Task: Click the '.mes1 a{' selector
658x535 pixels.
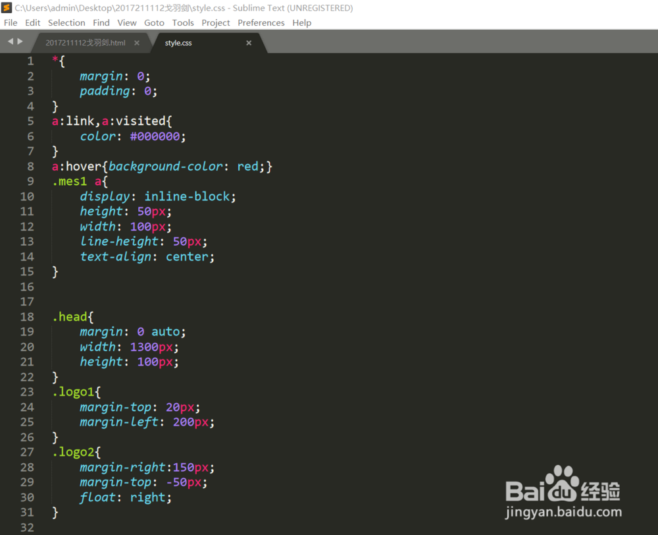Action: pos(80,182)
